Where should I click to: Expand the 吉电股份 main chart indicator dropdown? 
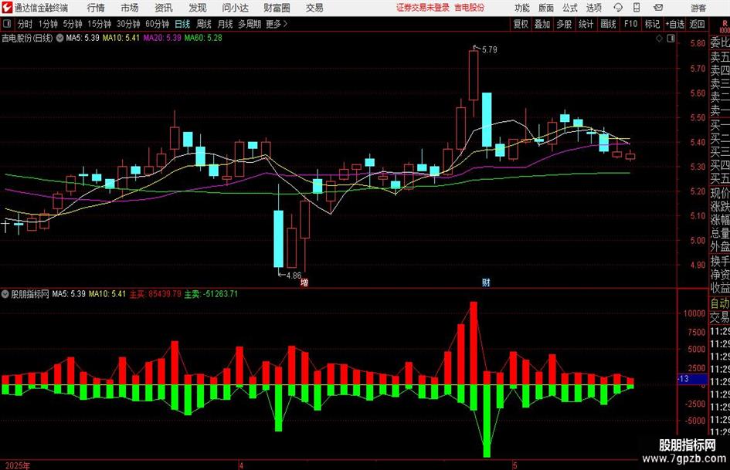point(60,38)
